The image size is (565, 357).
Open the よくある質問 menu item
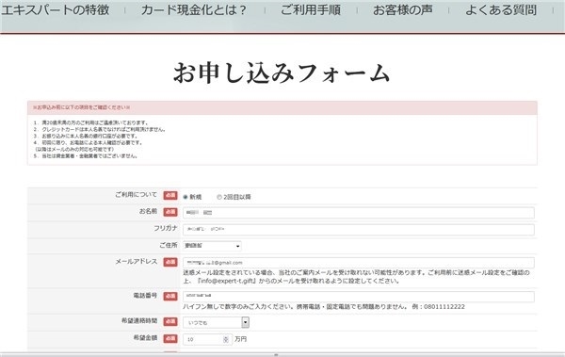click(501, 9)
